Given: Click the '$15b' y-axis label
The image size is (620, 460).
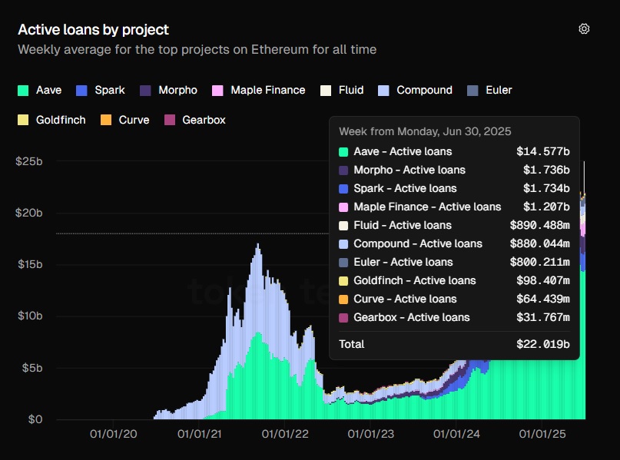Looking at the screenshot, I should click(x=30, y=264).
